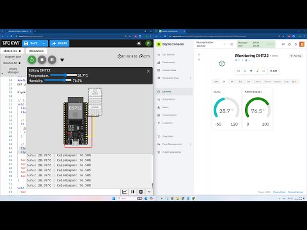Pause the Wokwi simulation

(52, 59)
